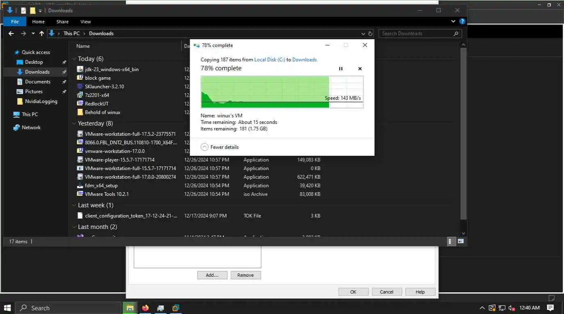Open Explorer help question mark icon
The image size is (564, 314).
pyautogui.click(x=462, y=21)
